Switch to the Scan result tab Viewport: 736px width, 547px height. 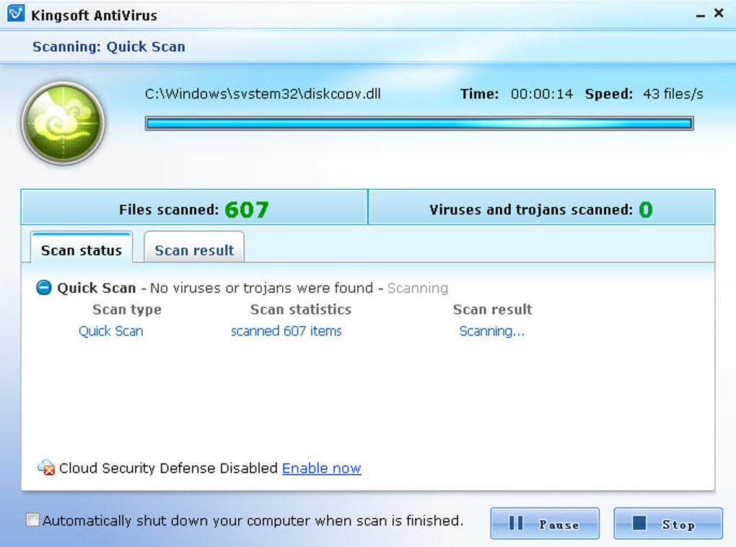(x=194, y=248)
